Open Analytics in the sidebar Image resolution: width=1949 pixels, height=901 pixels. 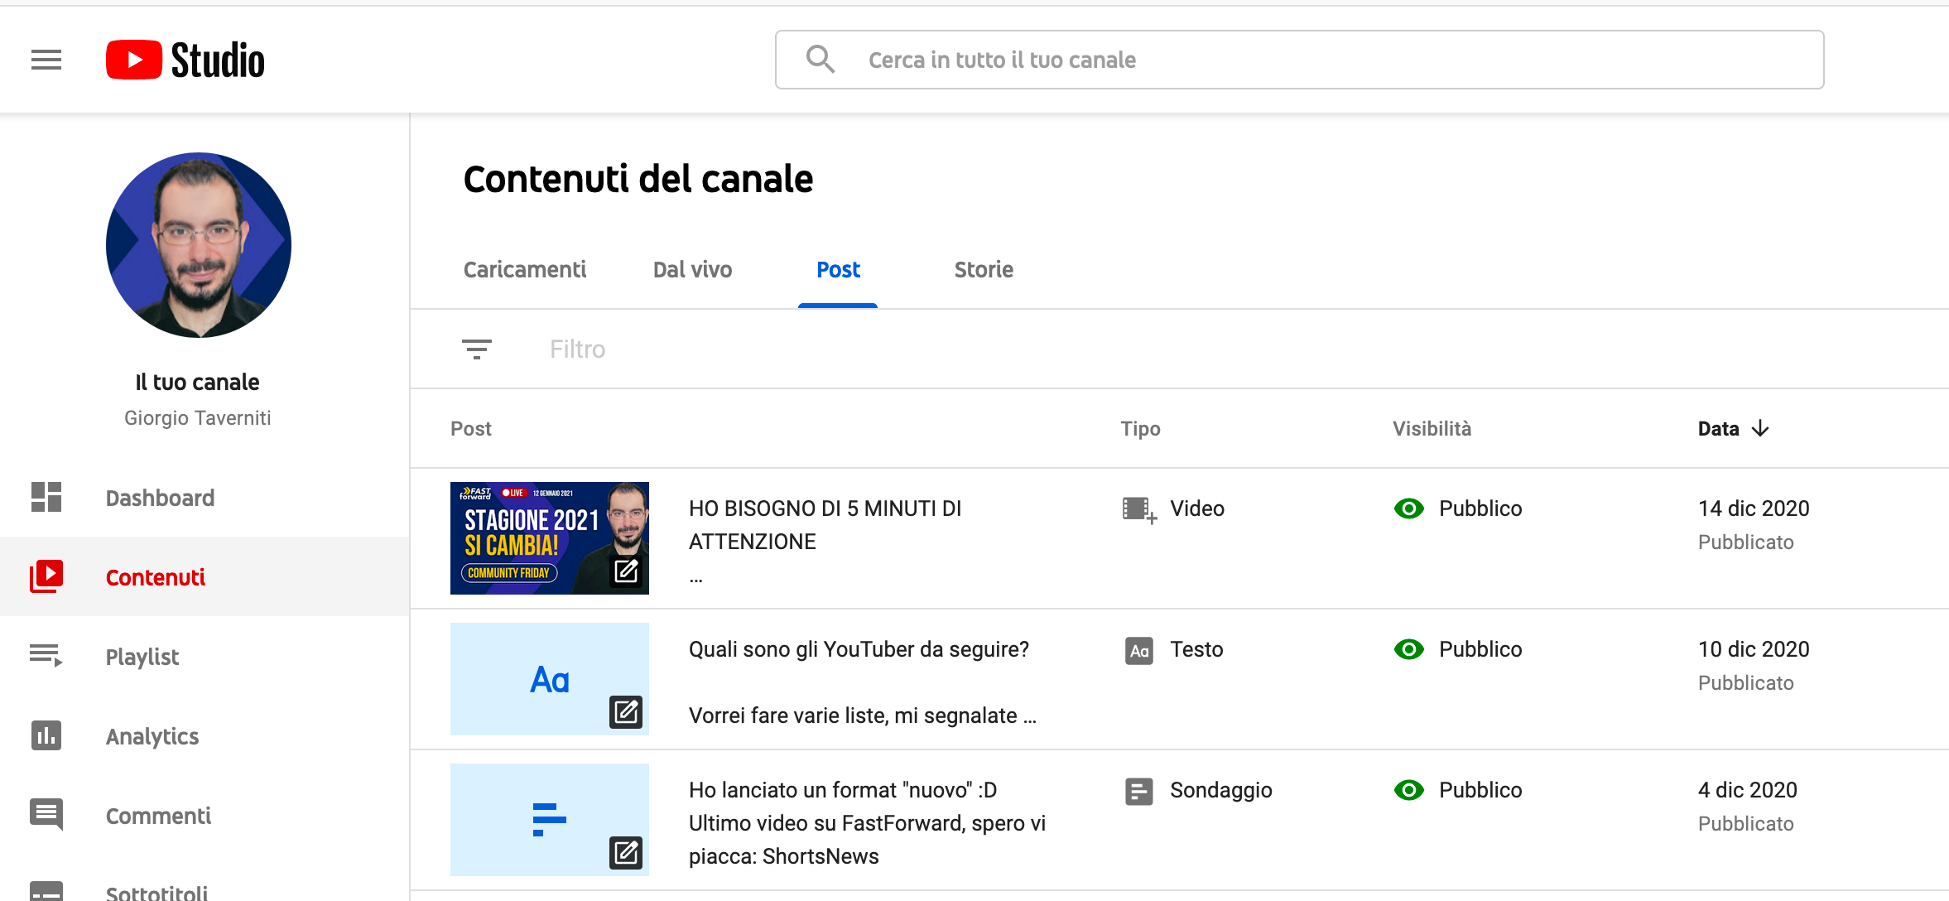tap(205, 735)
